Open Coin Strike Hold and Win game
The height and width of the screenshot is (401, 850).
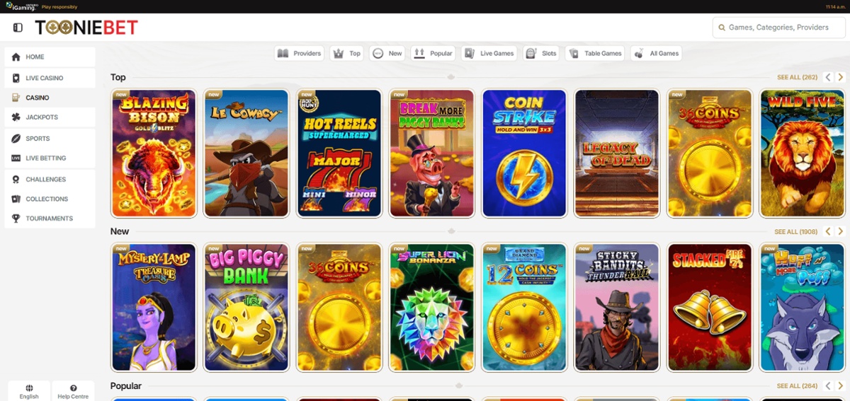point(524,153)
